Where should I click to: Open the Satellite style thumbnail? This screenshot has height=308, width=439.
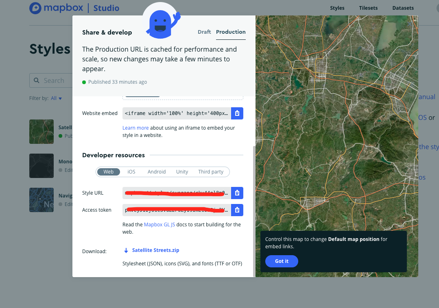point(41,132)
